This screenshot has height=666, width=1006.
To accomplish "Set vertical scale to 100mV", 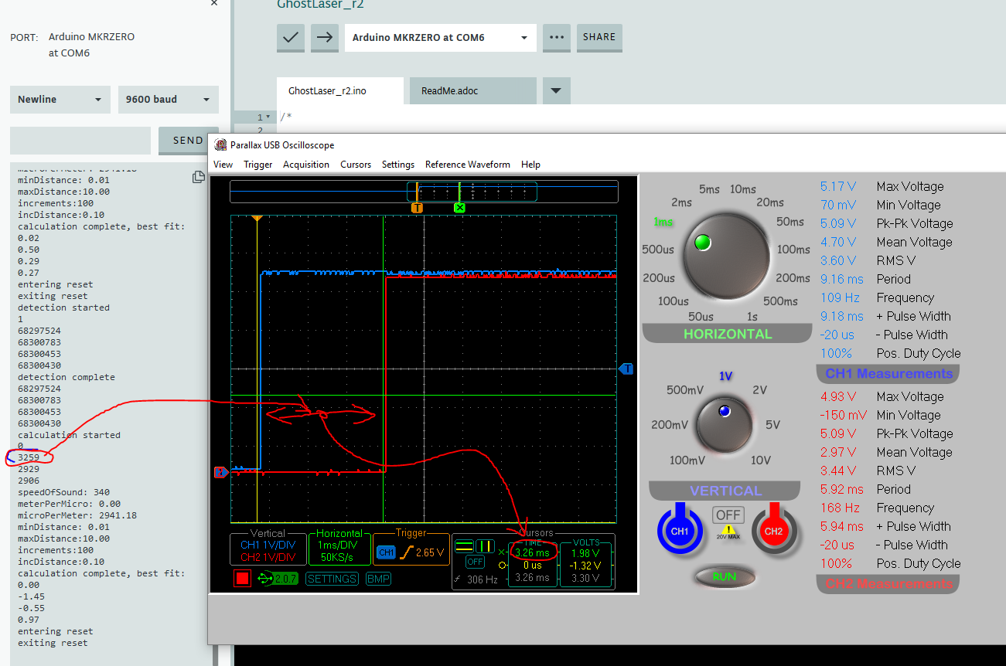I will tap(687, 460).
